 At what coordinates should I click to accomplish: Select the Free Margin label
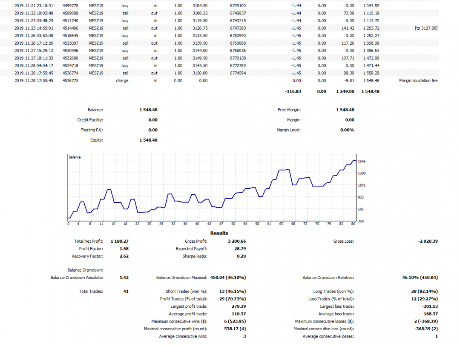click(289, 110)
